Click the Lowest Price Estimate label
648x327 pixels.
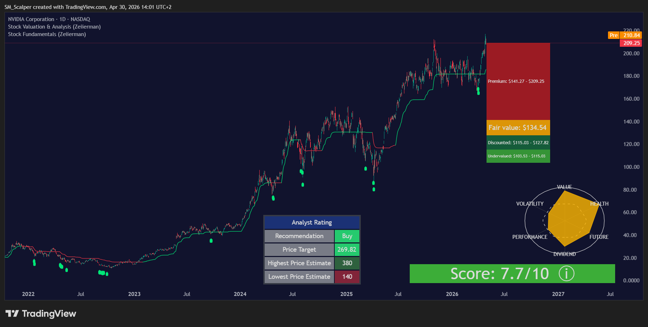[299, 277]
